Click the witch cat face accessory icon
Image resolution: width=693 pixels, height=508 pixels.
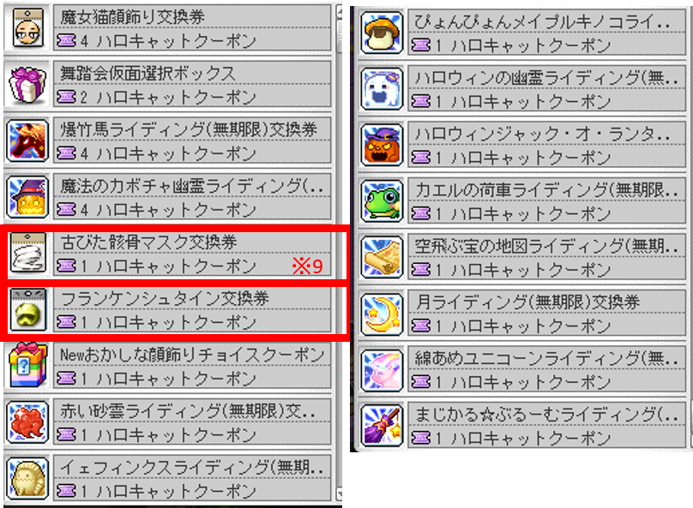[x=27, y=27]
